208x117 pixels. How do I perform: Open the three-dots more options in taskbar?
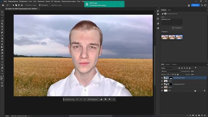tap(114, 99)
